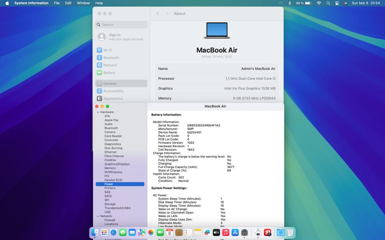The image size is (385, 240).
Task: Open Spotlight search in menu bar
Action: [x=328, y=3]
